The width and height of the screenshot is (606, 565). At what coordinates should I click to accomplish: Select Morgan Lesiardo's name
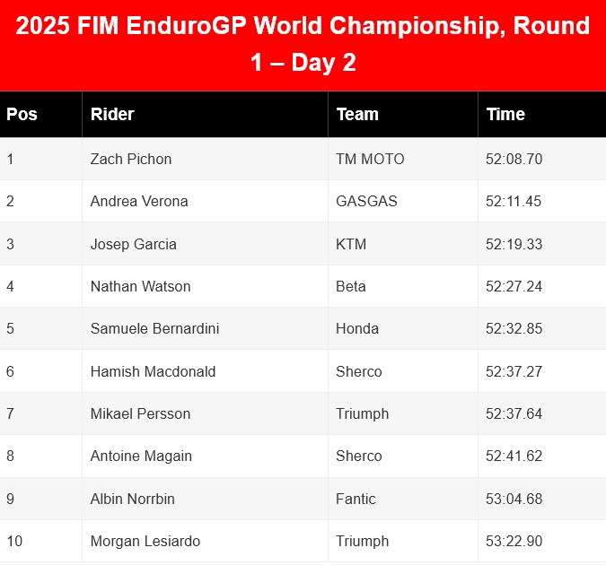click(x=145, y=541)
